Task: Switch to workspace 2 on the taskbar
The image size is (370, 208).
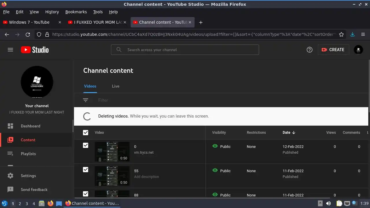Action: pos(20,203)
